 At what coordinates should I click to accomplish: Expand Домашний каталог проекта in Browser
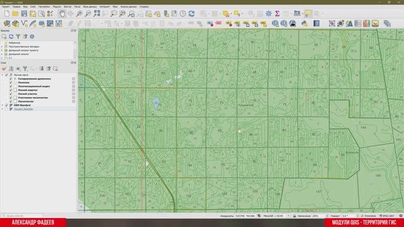click(x=3, y=50)
